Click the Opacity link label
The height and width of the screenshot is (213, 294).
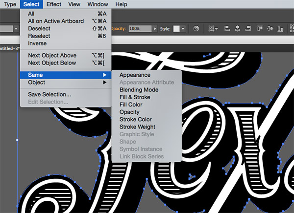click(118, 29)
